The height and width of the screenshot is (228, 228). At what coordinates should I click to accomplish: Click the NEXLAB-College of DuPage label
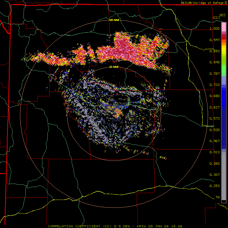(202, 3)
